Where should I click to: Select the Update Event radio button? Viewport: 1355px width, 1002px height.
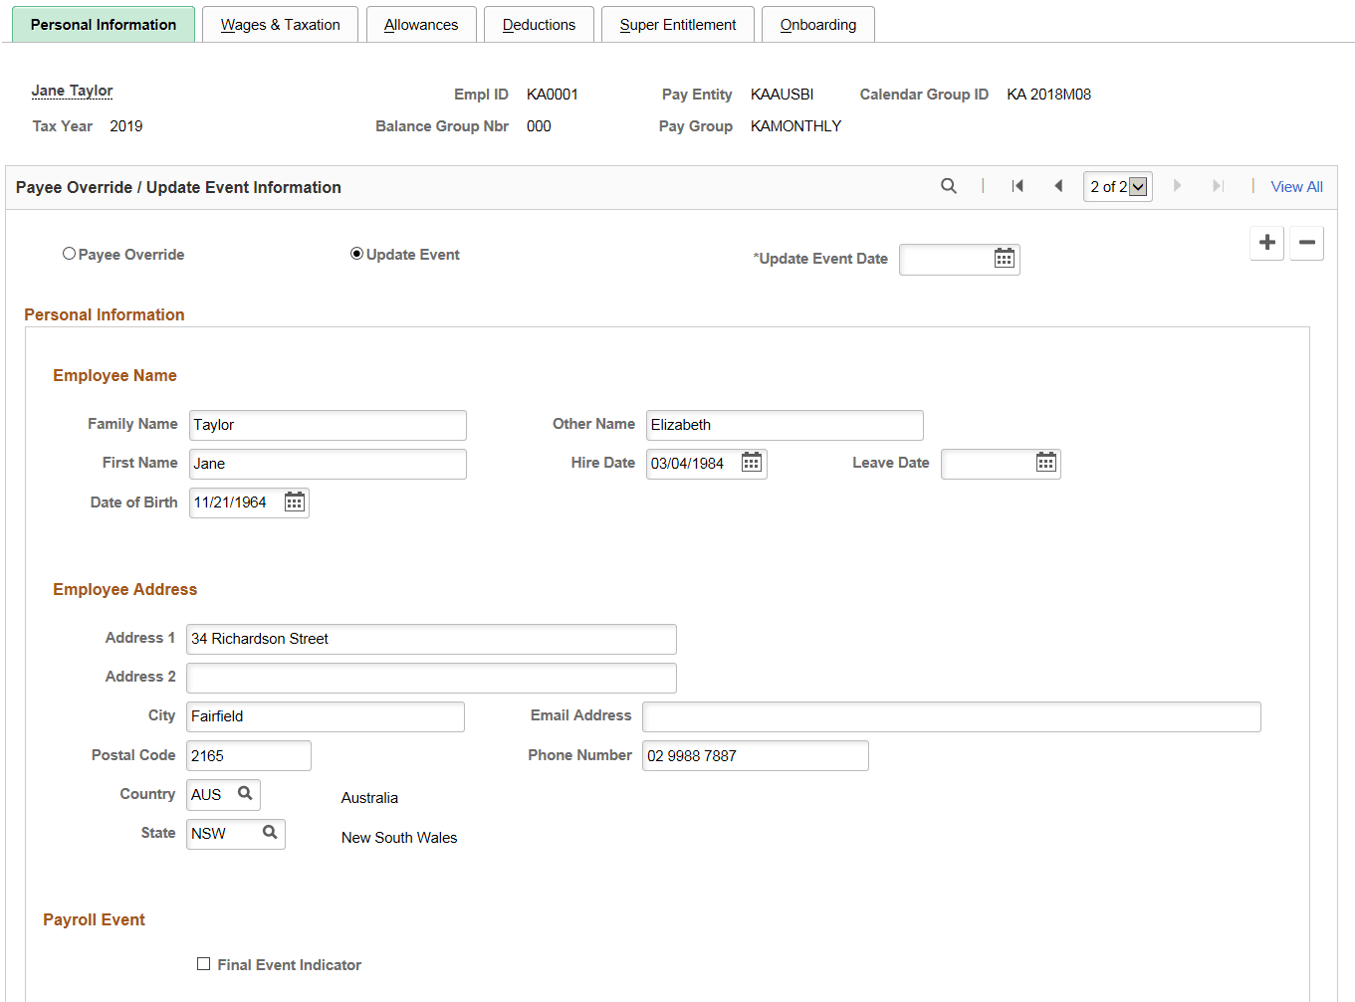(356, 253)
